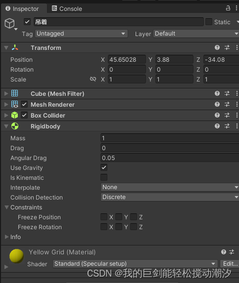Viewport: 239px width, 283px height.
Task: Open the Inspector panel kebab menu
Action: [237, 8]
